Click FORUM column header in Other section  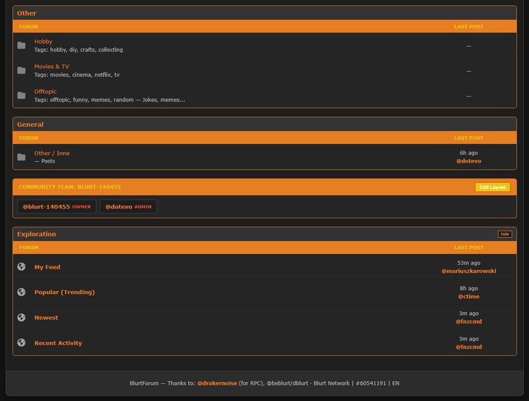(x=28, y=26)
